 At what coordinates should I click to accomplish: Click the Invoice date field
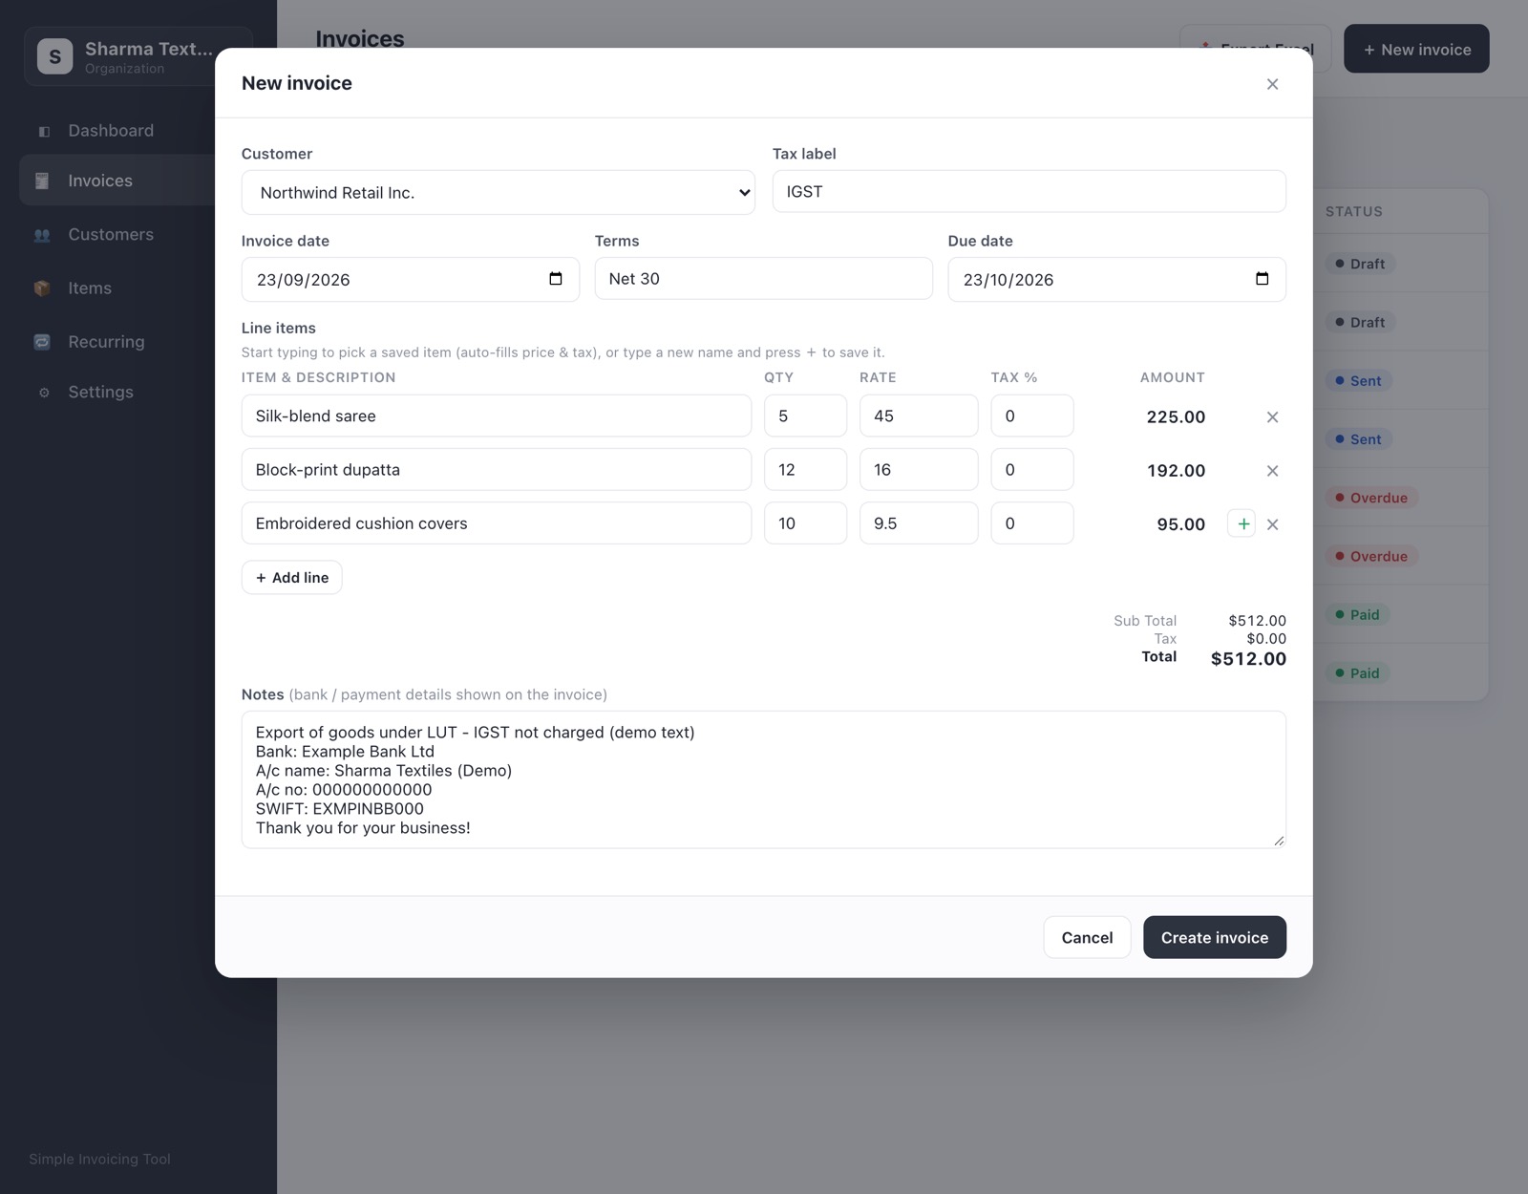coord(410,279)
